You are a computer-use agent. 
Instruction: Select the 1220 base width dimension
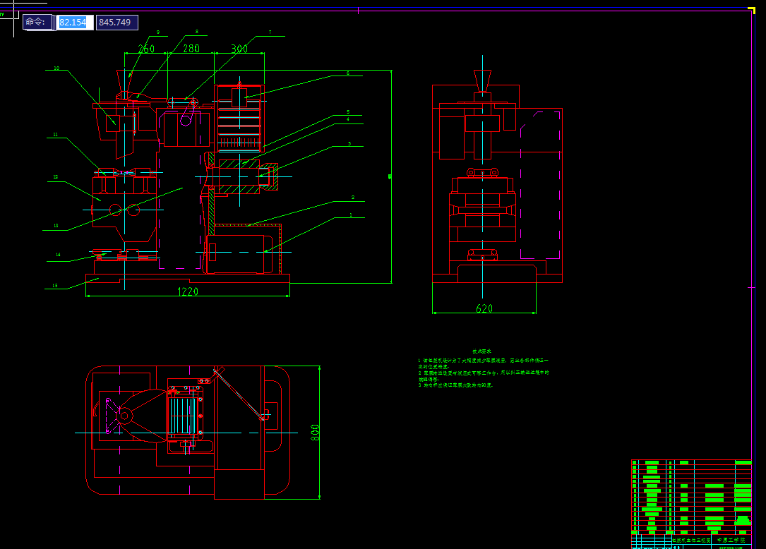pyautogui.click(x=188, y=291)
